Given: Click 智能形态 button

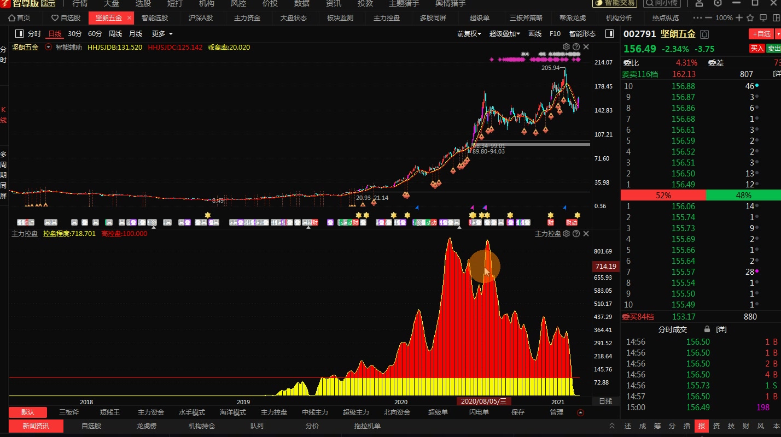Looking at the screenshot, I should pyautogui.click(x=582, y=34).
